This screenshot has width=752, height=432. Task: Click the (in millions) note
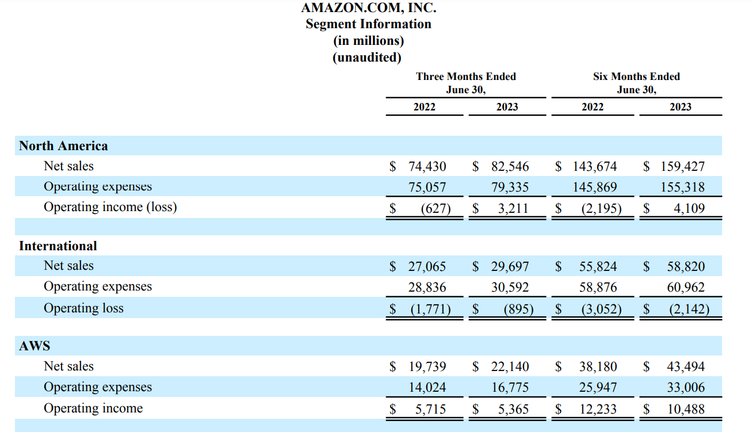(x=368, y=41)
